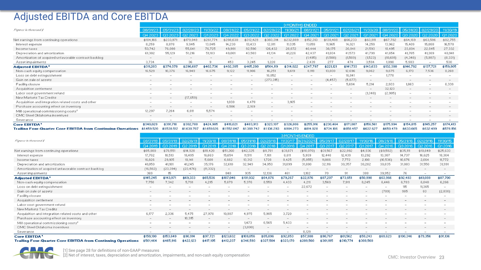The image size is (481, 270).
Task: Select acquisition settlement value '32,123'
Action: [390, 89]
